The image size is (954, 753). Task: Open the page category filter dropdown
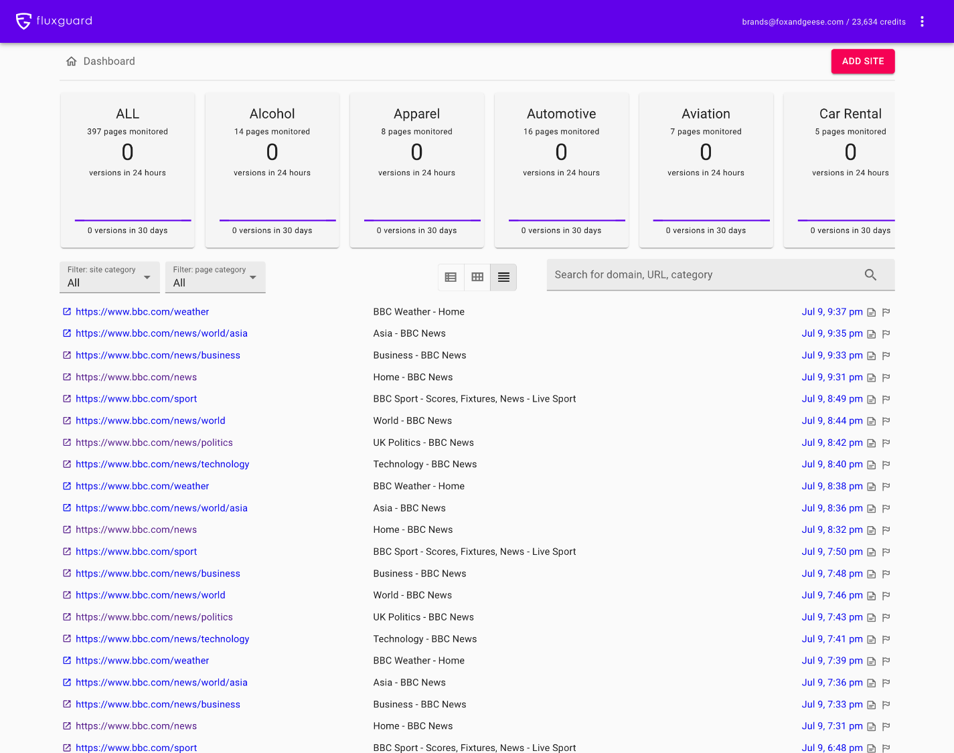pyautogui.click(x=216, y=277)
